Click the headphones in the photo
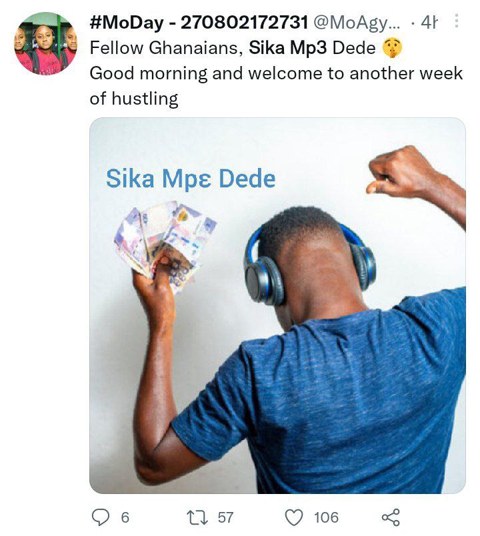The image size is (480, 536). point(309,263)
